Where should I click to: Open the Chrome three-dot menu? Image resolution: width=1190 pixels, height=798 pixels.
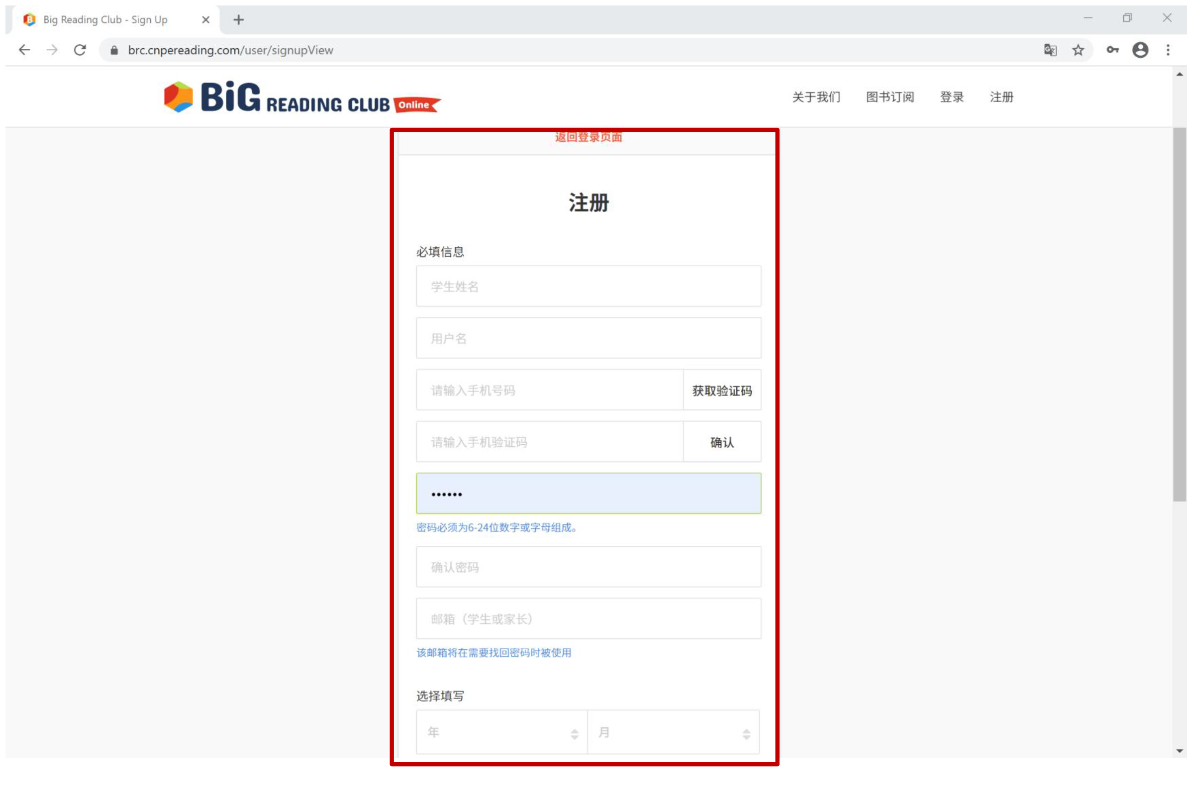[1168, 50]
